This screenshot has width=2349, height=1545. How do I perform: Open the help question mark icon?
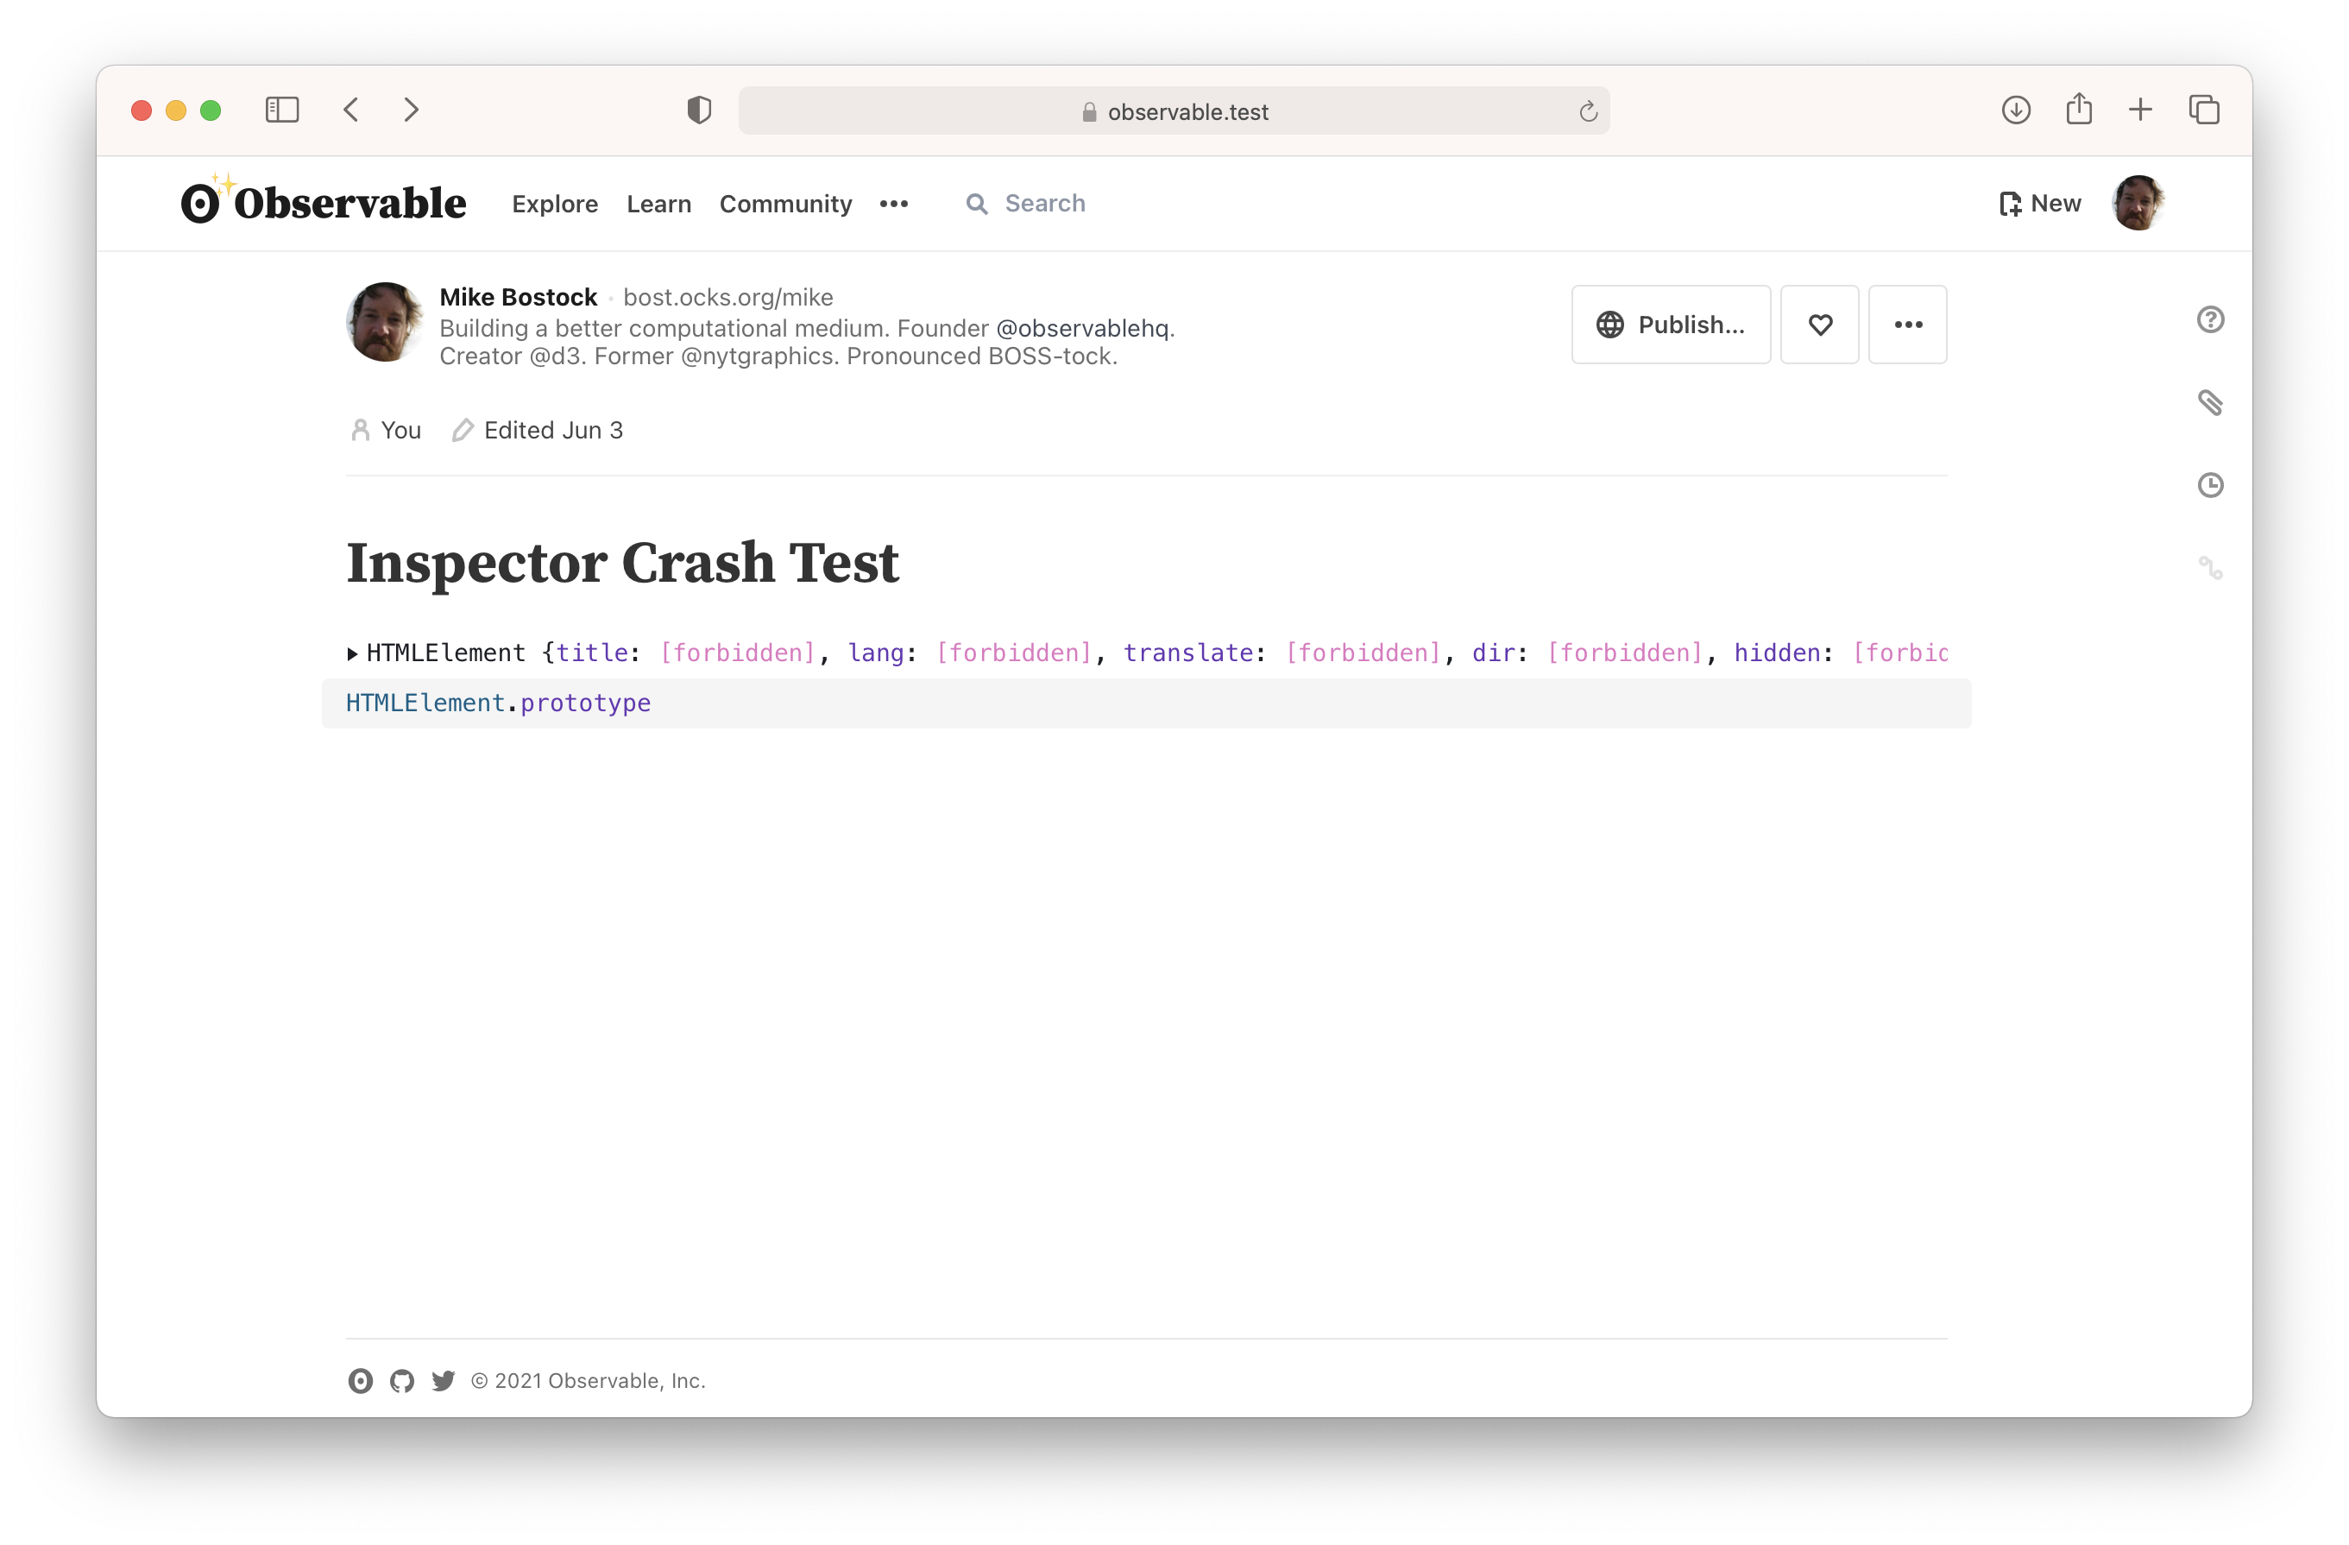2210,320
